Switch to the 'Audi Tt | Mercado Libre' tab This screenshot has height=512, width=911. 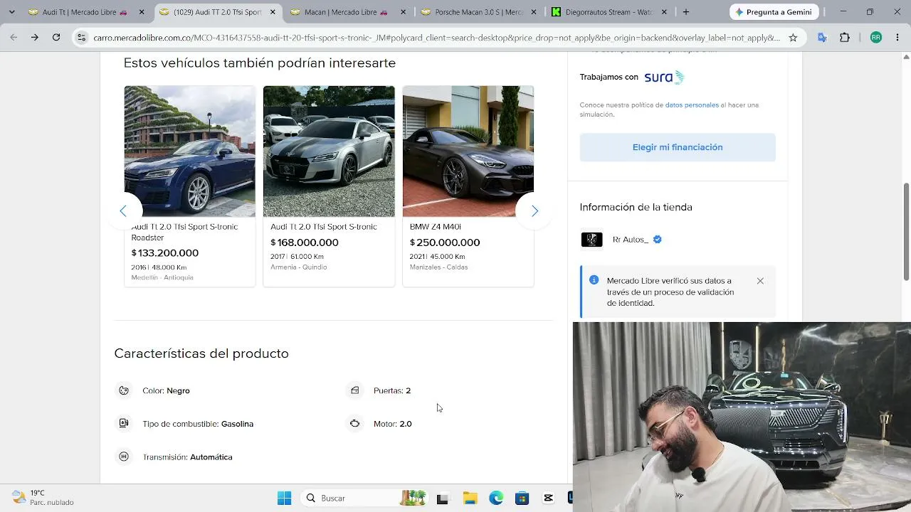pos(85,12)
